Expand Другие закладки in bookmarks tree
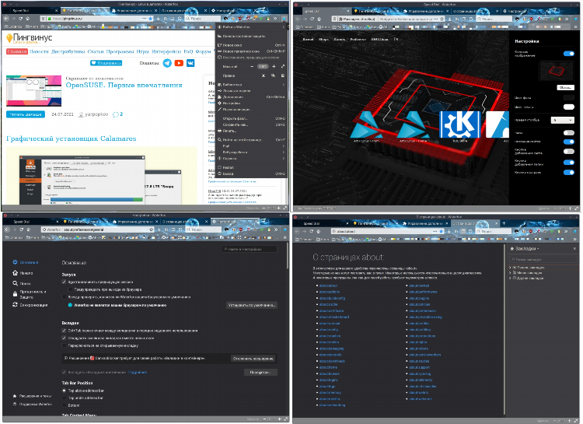The height and width of the screenshot is (424, 583). click(x=510, y=278)
